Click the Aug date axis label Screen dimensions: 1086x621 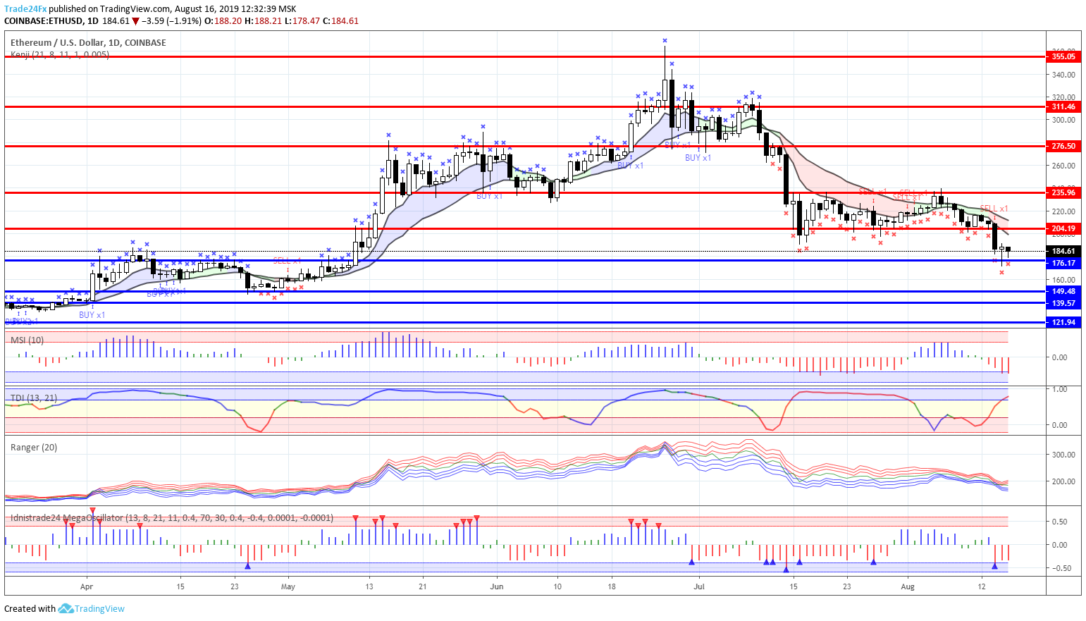908,586
